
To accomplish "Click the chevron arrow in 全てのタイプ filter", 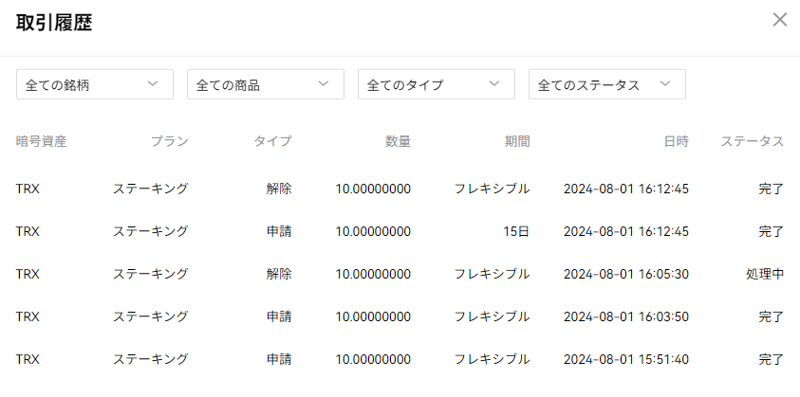I will coord(493,84).
